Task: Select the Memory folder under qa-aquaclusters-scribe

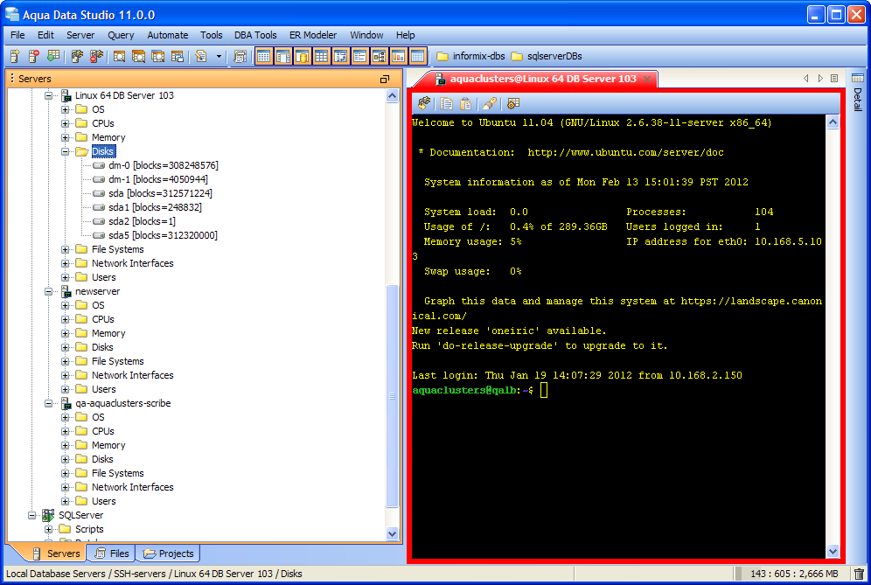Action: [108, 445]
